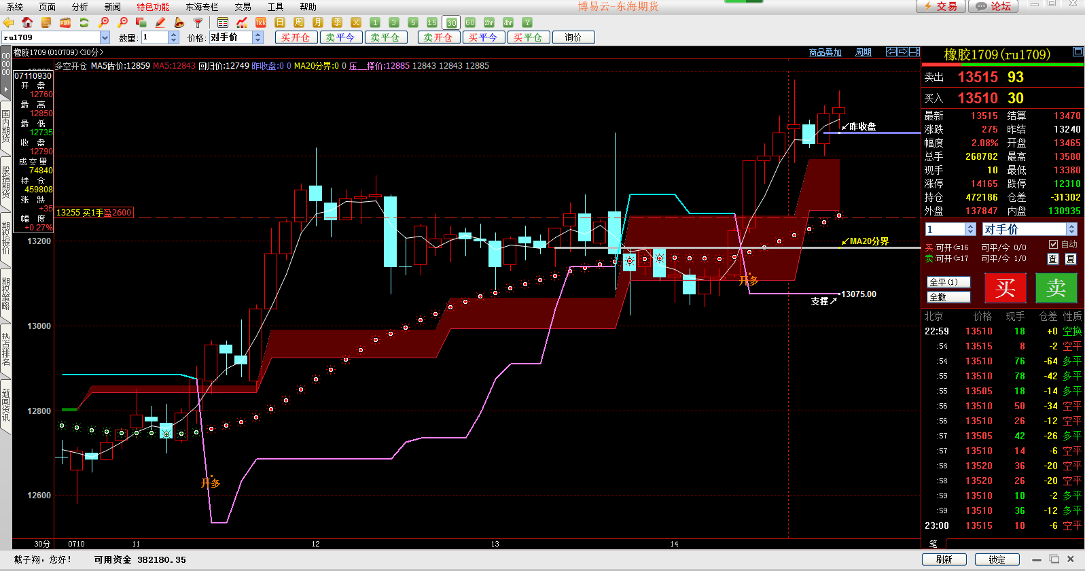
Task: Open the ru1709 contract code dropdown
Action: pyautogui.click(x=105, y=37)
